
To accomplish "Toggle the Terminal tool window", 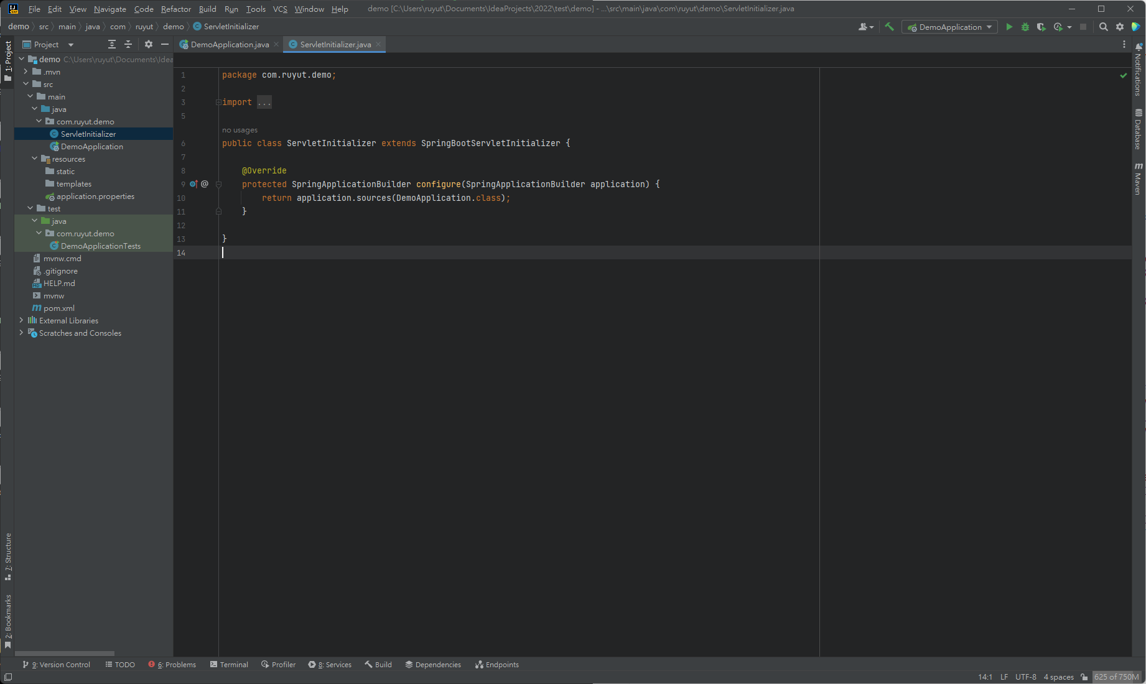I will pyautogui.click(x=229, y=665).
